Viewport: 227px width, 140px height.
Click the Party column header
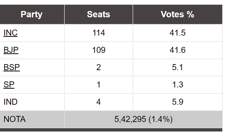click(31, 14)
